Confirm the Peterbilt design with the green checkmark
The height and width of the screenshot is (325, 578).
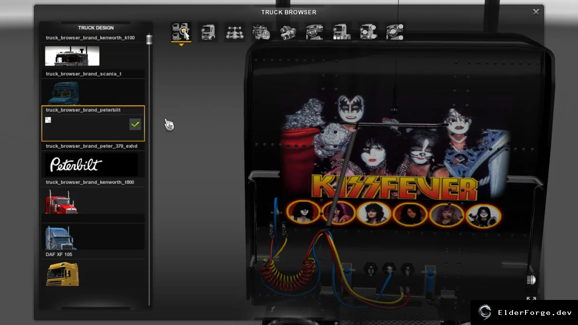135,124
